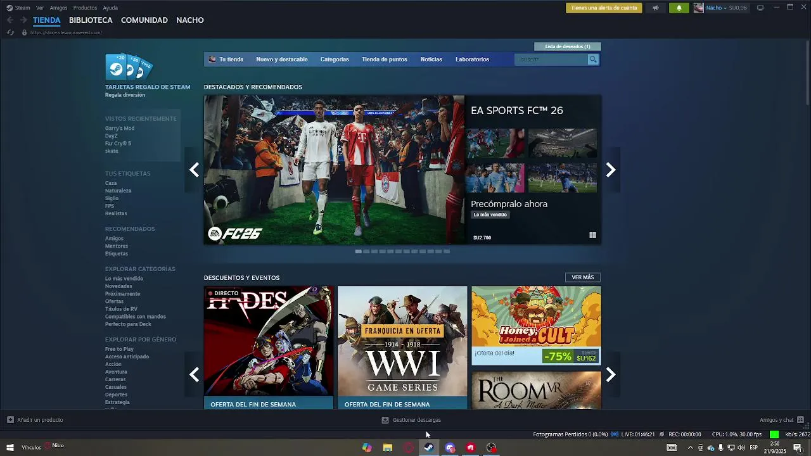
Task: Click the store URL address text
Action: [x=66, y=32]
